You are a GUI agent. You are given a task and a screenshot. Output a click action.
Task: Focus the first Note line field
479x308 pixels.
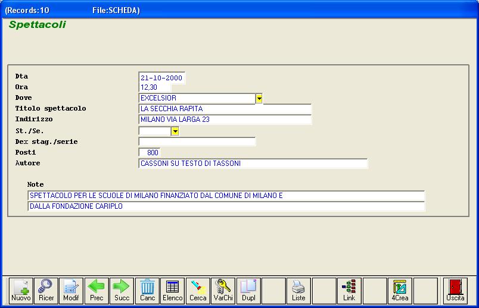(226, 196)
